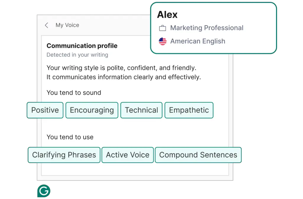Click the American flag icon
The image size is (303, 199).
pyautogui.click(x=162, y=41)
